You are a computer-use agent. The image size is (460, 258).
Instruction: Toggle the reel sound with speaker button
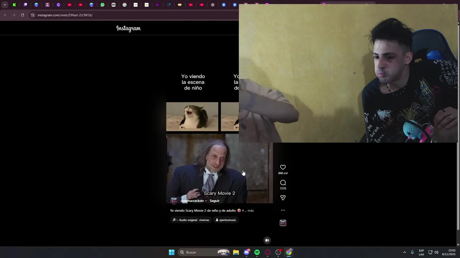point(267,240)
